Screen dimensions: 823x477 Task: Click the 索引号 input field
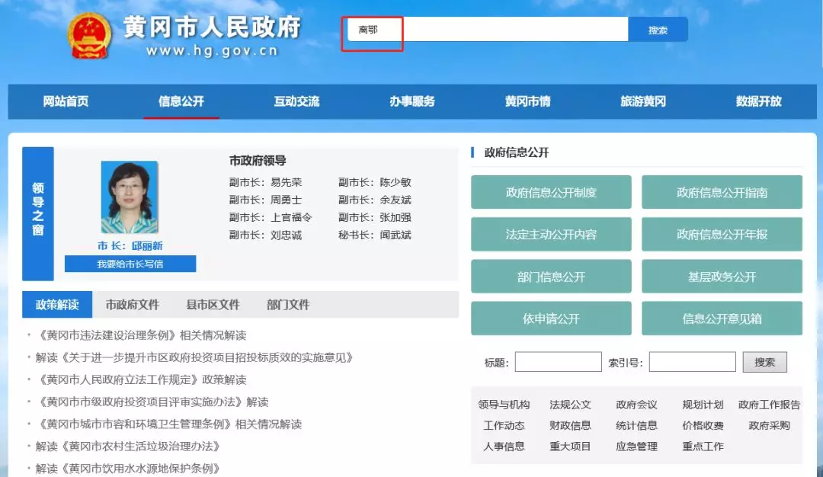[692, 362]
